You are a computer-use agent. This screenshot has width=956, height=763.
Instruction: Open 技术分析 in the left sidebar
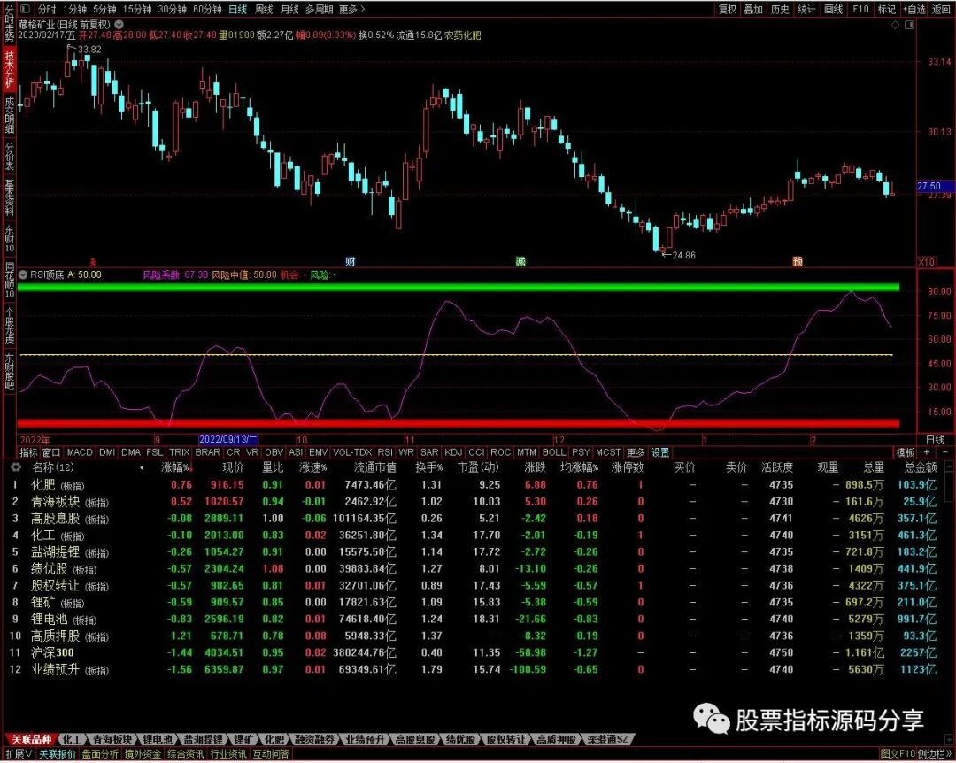pyautogui.click(x=9, y=70)
